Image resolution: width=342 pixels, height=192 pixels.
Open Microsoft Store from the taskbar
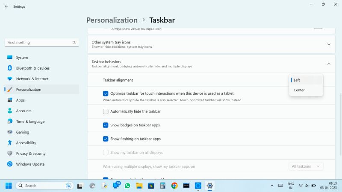[x=151, y=186]
